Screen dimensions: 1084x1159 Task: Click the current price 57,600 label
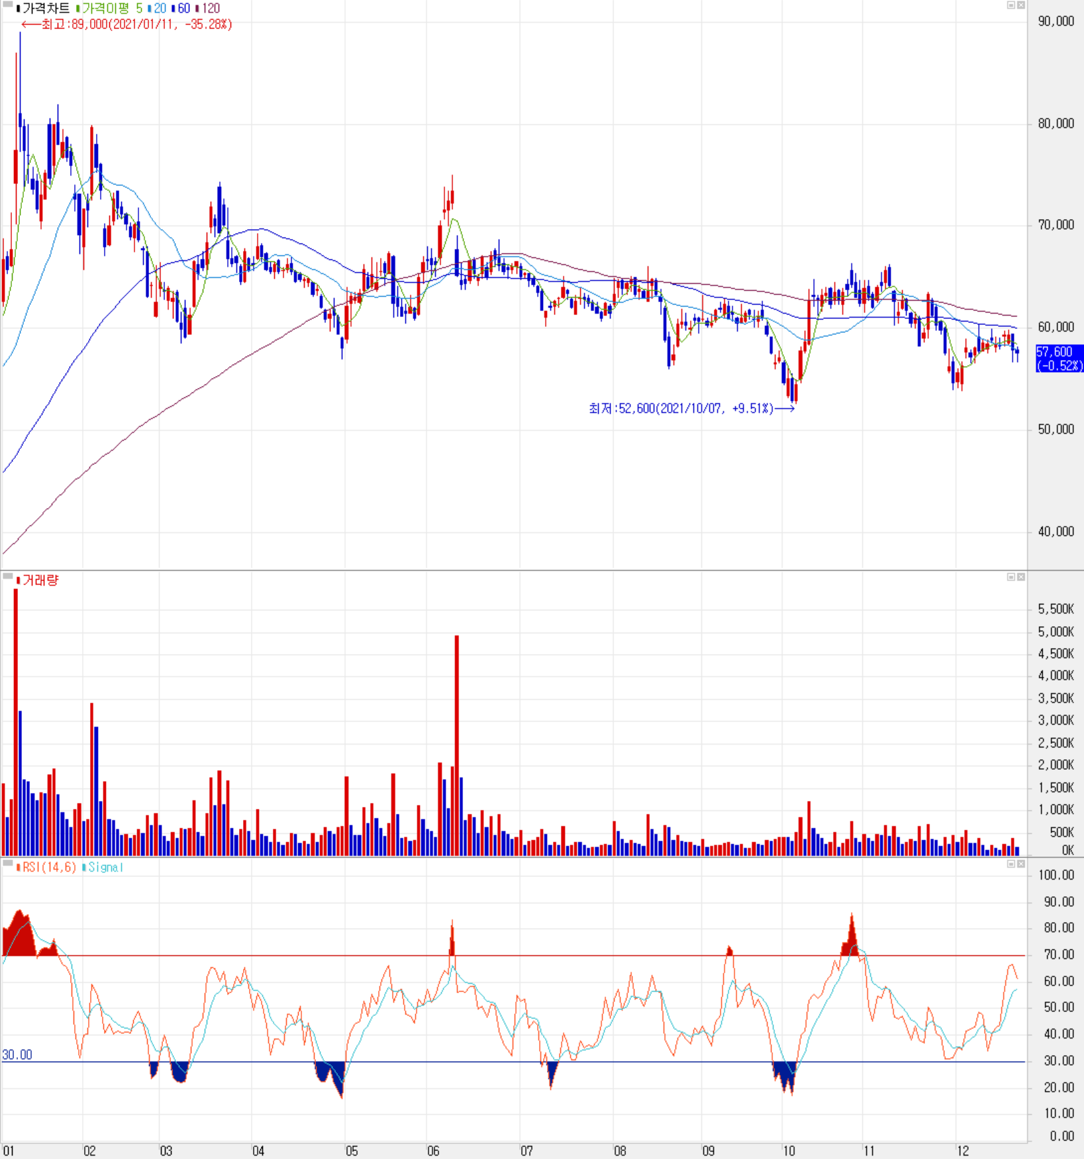coord(1059,358)
